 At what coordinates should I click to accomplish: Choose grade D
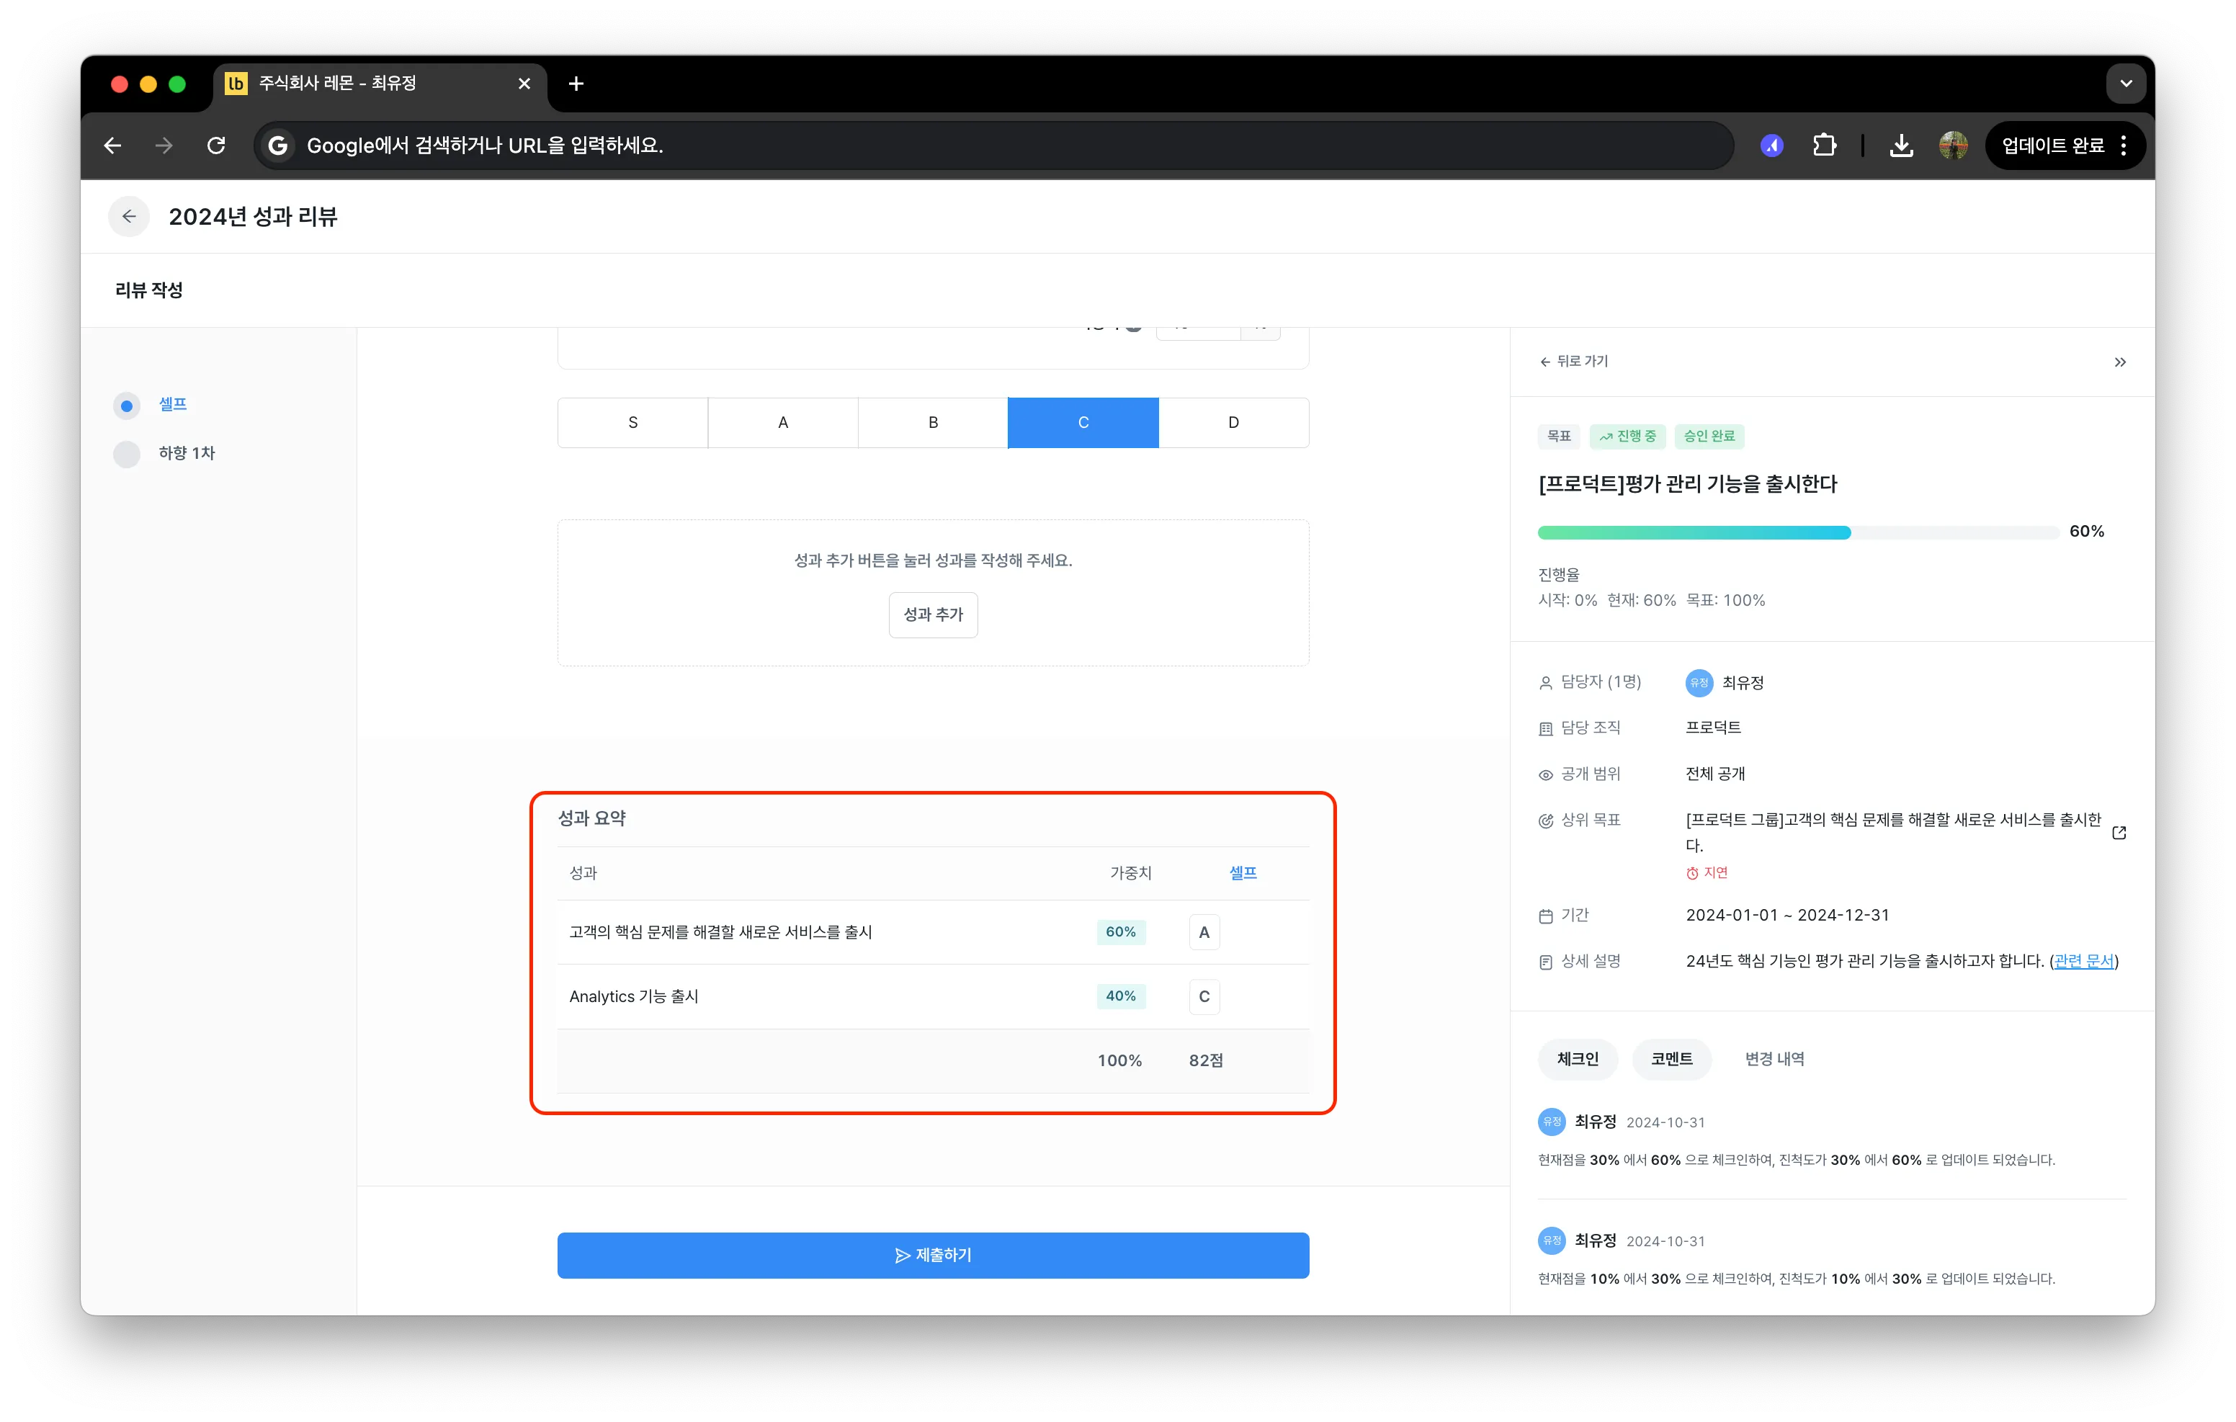[x=1233, y=423]
